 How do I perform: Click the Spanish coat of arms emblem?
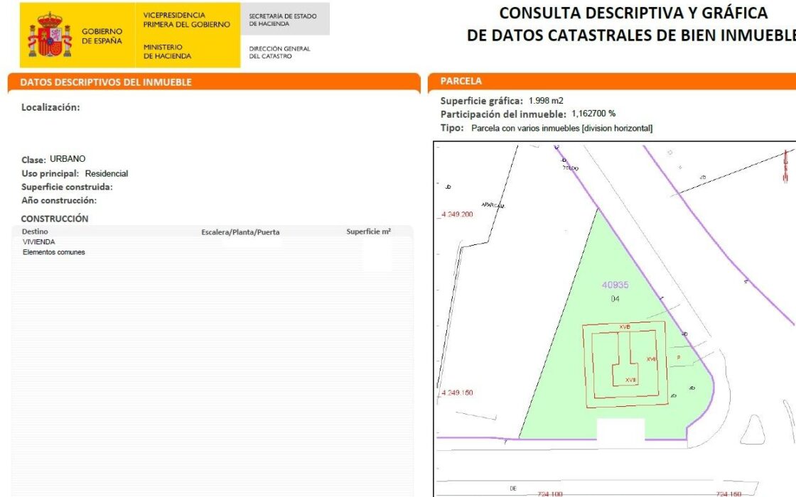pos(49,35)
